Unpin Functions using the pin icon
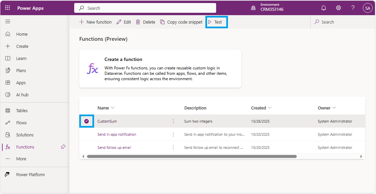The height and width of the screenshot is (194, 376). 63,147
